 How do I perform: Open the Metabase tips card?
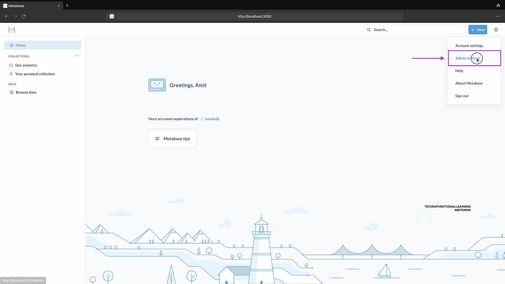click(x=172, y=139)
